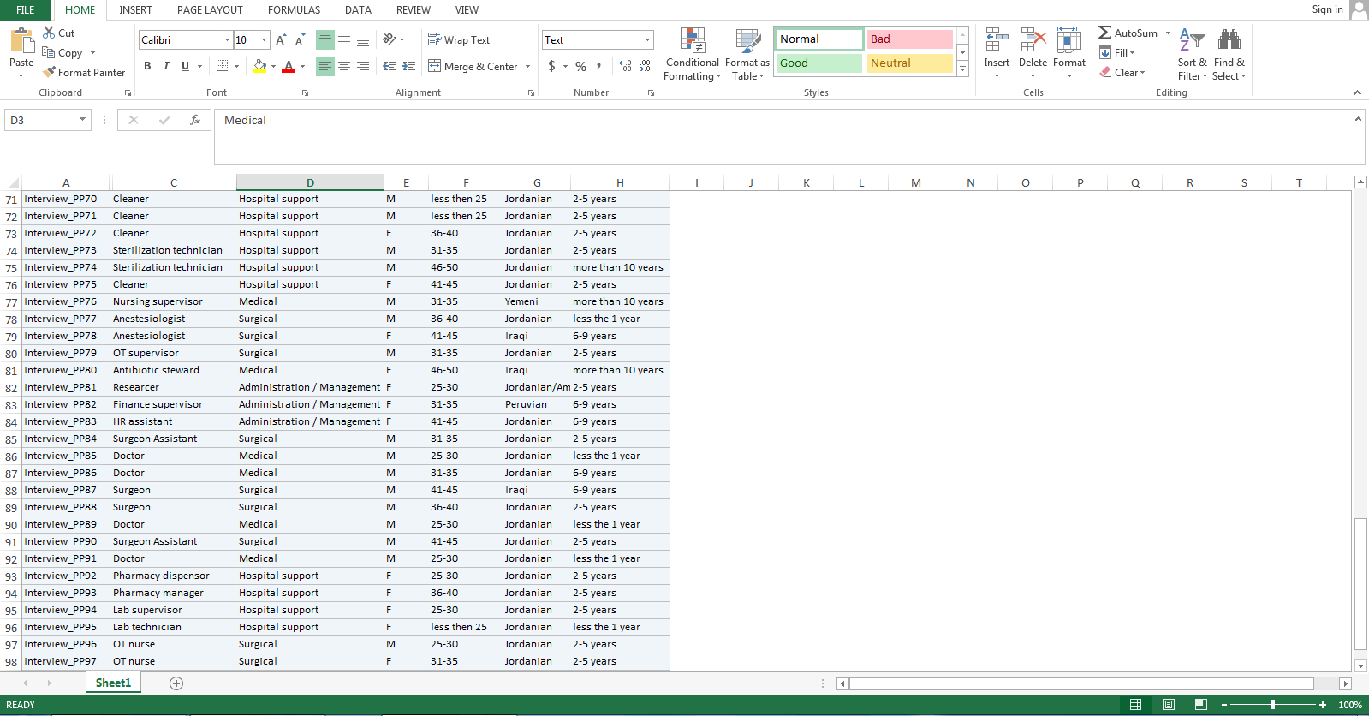Click the Insert Function fx icon
This screenshot has height=716, width=1369.
click(195, 120)
